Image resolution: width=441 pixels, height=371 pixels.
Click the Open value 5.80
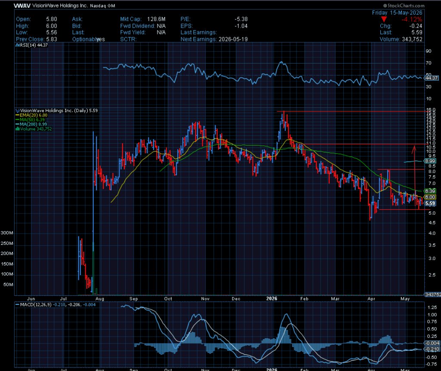pos(52,19)
